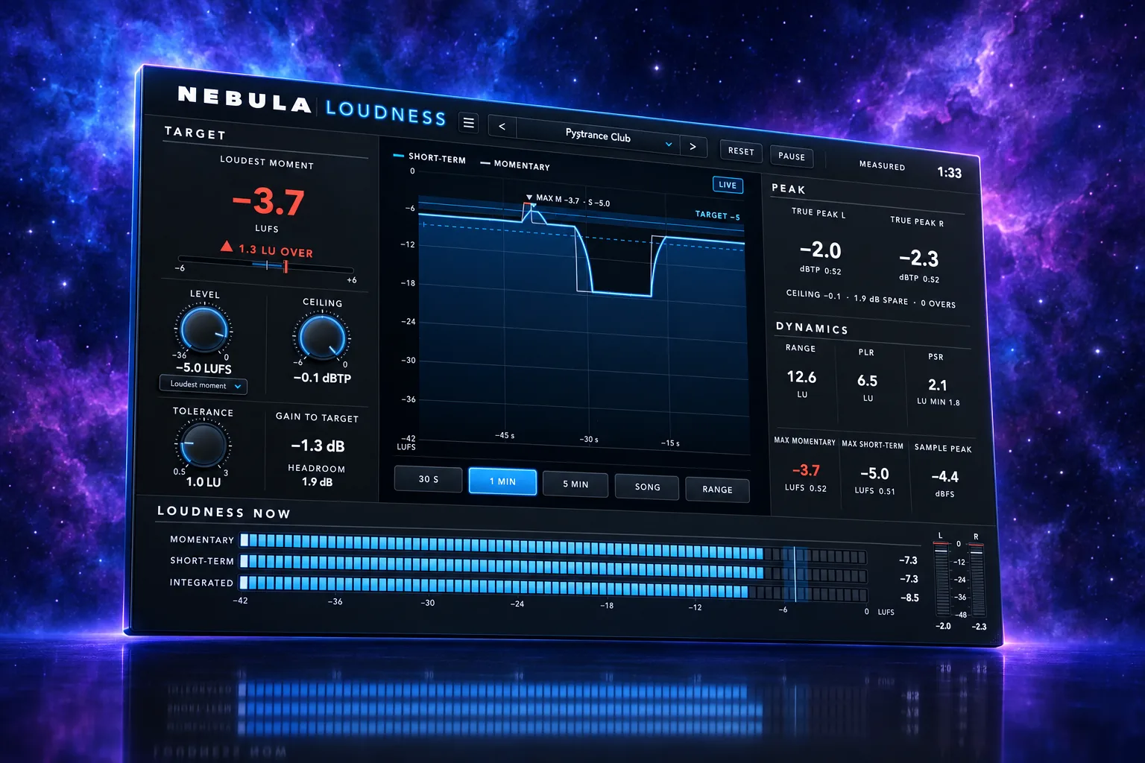Click the PSR 2.1 value
Image resolution: width=1145 pixels, height=763 pixels.
point(937,385)
